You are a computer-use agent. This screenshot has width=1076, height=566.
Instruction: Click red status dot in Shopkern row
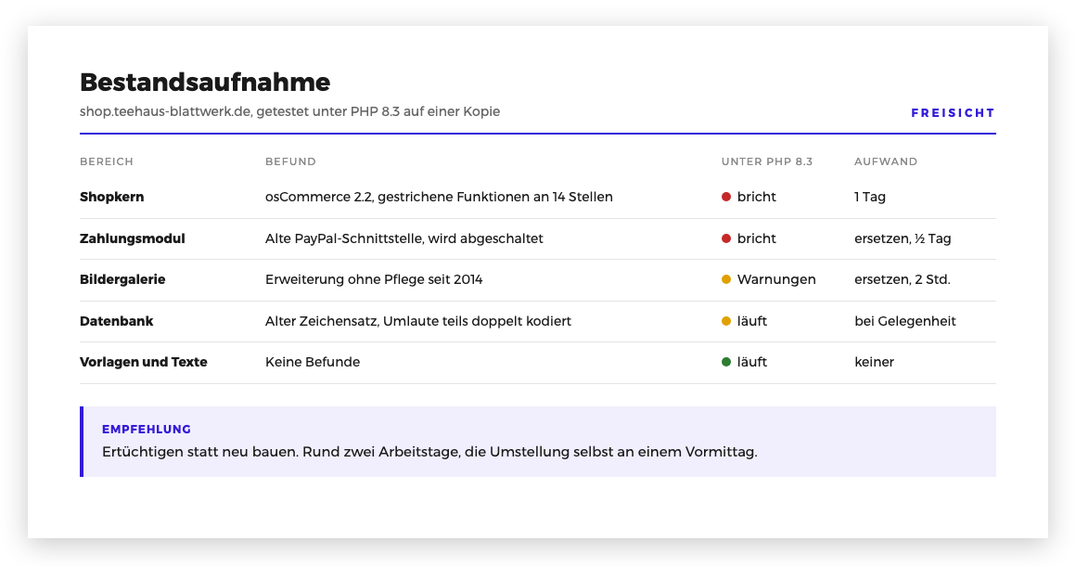point(726,197)
